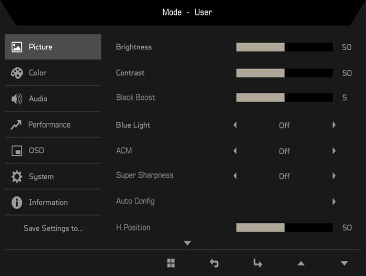Select the Picture image icon in sidebar
Image resolution: width=366 pixels, height=276 pixels.
coord(17,47)
